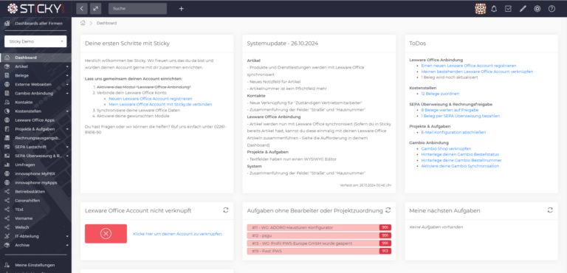Viewport: 567px width, 273px height.
Task: Click the fullscreen expand arrows icon
Action: pos(95,9)
